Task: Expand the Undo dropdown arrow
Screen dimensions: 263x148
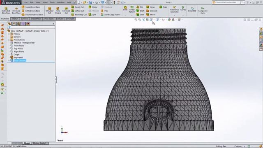Action: point(105,2)
